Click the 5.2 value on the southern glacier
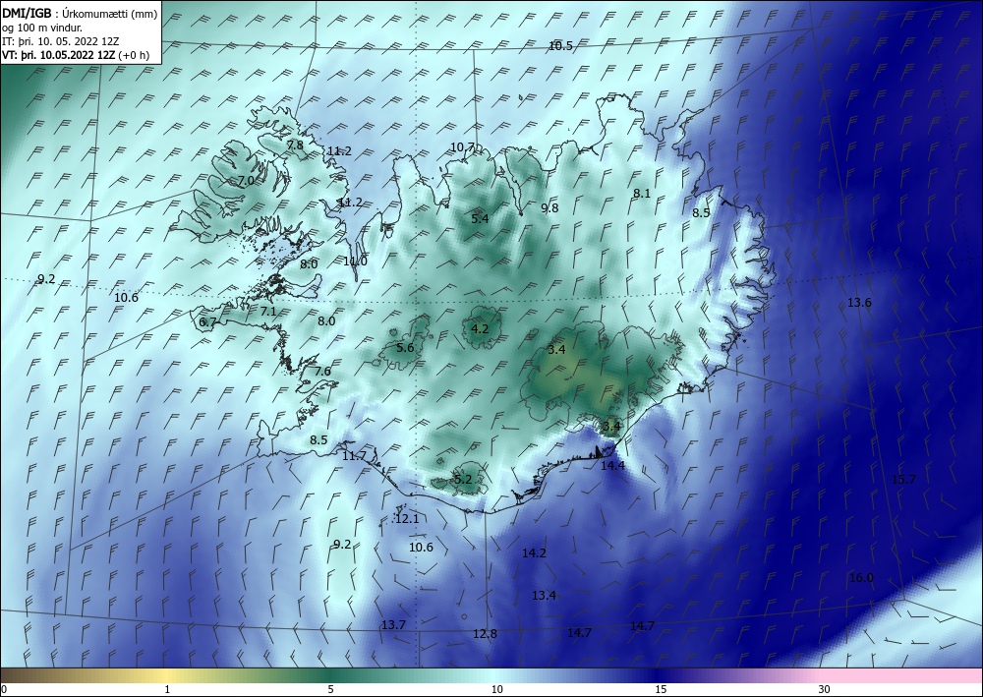The height and width of the screenshot is (697, 983). coord(463,480)
